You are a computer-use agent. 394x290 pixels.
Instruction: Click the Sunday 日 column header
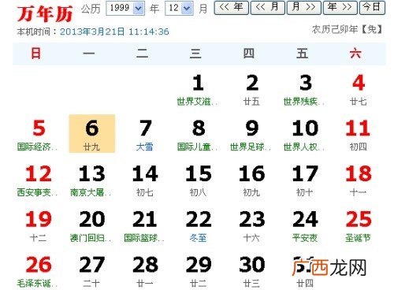pyautogui.click(x=36, y=54)
